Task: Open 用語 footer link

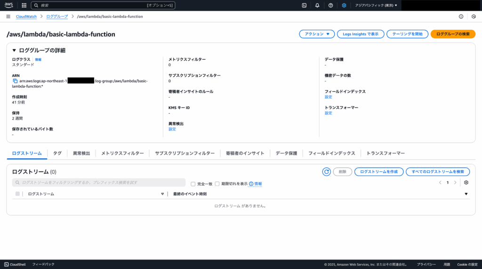Action: 447,264
